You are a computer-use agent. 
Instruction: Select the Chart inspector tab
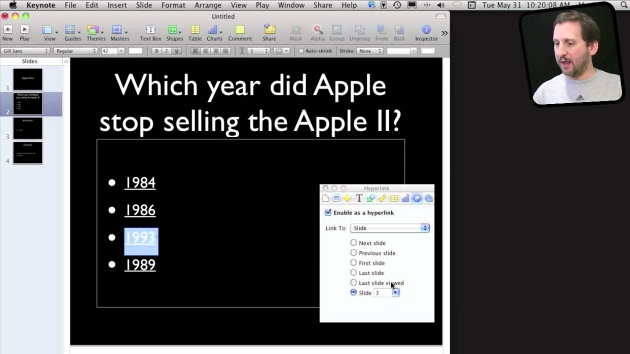pos(406,198)
